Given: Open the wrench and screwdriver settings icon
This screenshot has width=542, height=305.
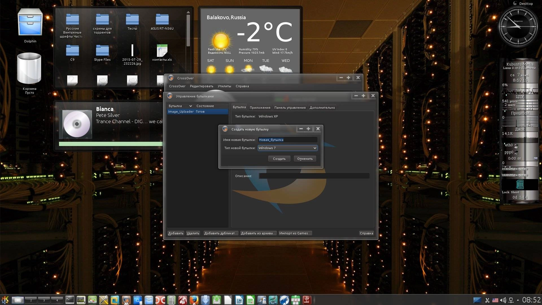Looking at the screenshot, I should point(104,300).
